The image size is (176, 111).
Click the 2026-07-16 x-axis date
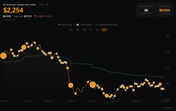point(136,101)
